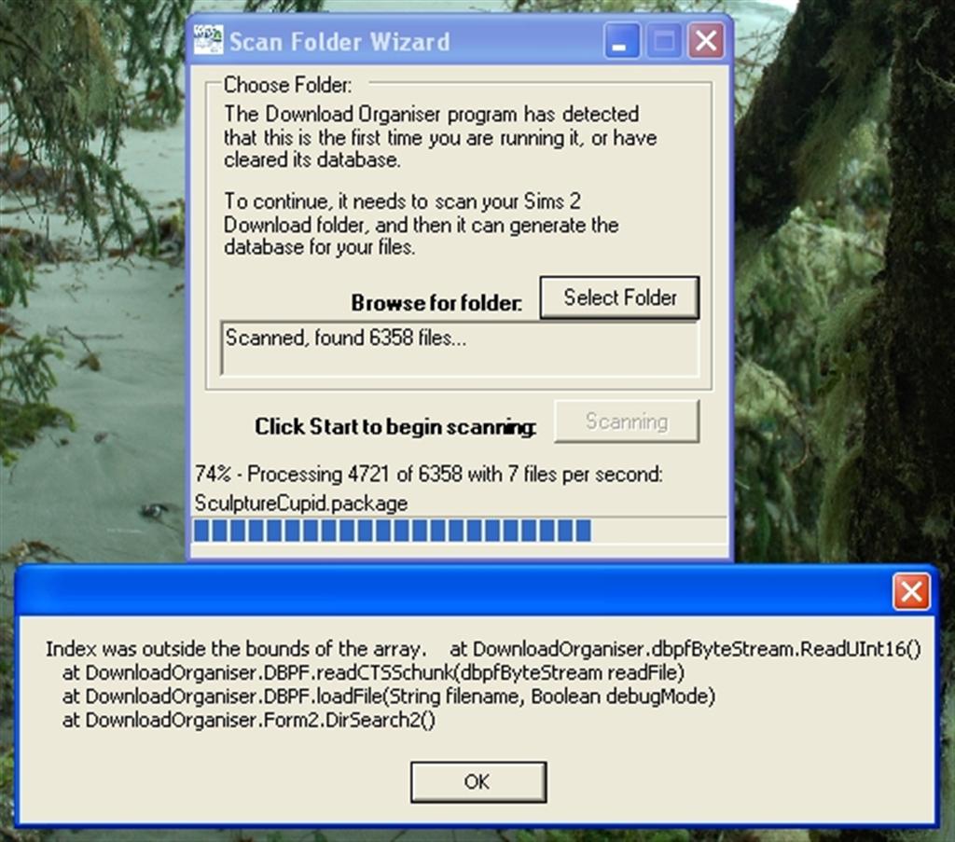This screenshot has height=842, width=955.
Task: Click the red X on the error dialog
Action: [911, 591]
